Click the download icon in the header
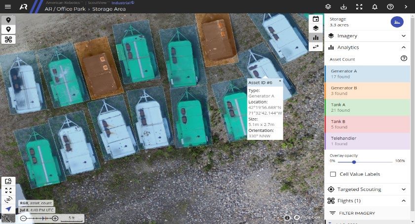 [x=343, y=7]
